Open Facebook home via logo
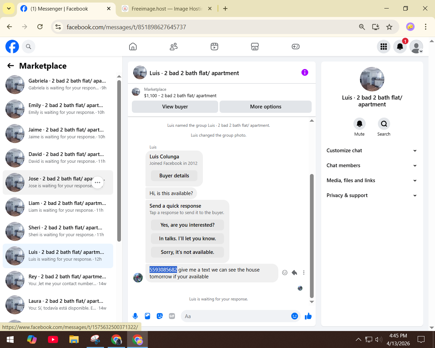Viewport: 435px width, 348px height. [x=12, y=47]
